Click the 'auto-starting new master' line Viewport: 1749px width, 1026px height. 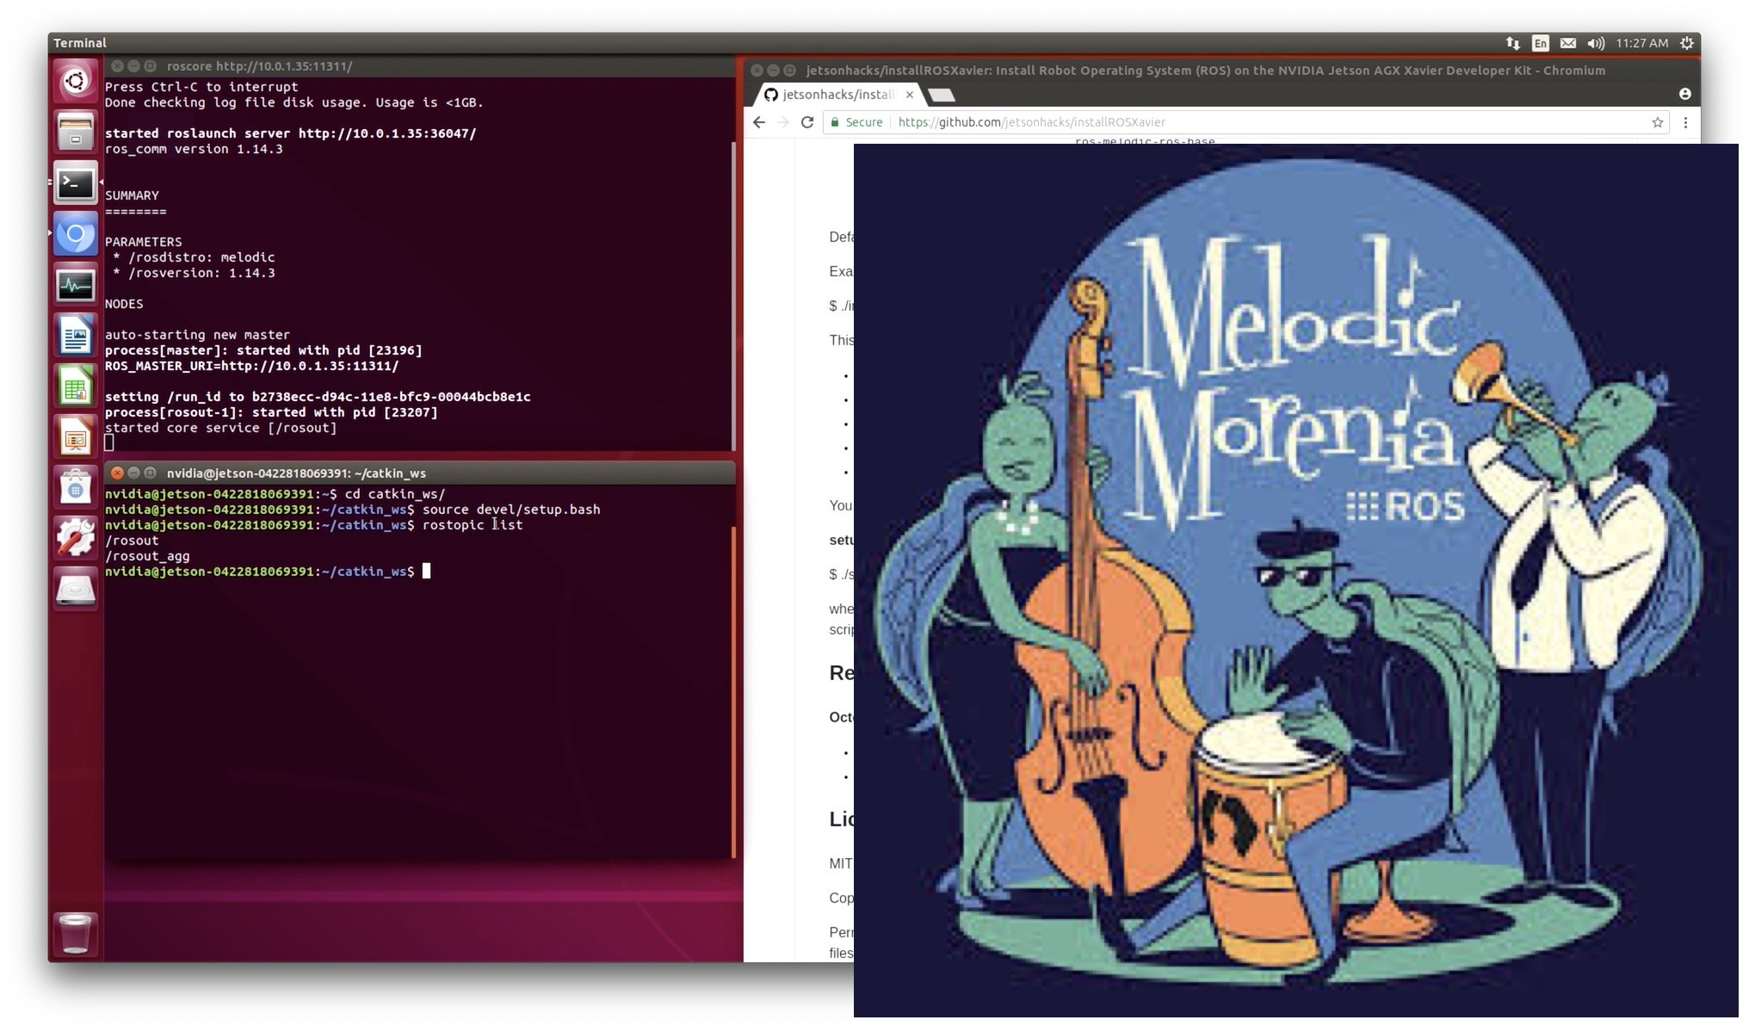(x=197, y=335)
